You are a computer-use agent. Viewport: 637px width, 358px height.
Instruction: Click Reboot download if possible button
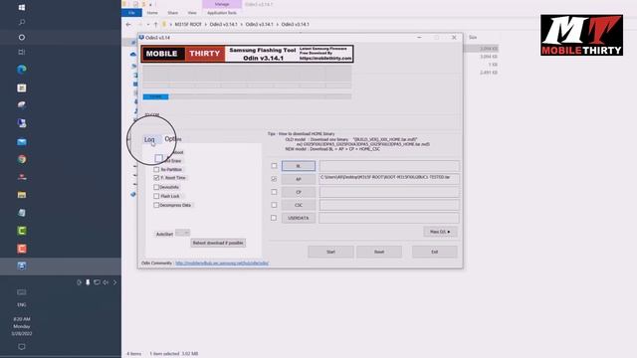[x=218, y=243]
